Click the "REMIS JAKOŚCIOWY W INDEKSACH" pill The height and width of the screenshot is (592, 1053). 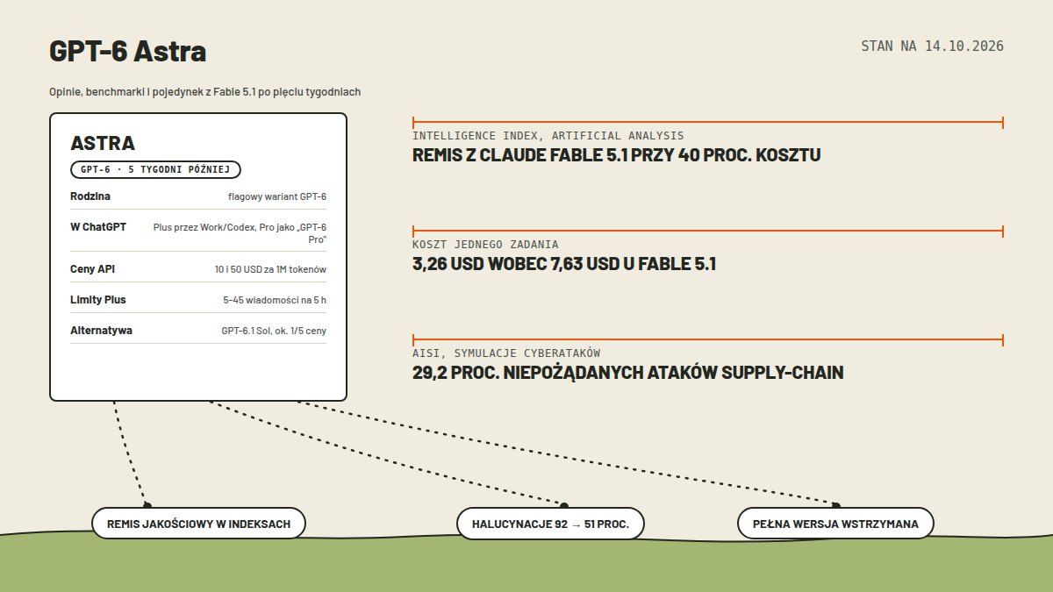(x=198, y=524)
